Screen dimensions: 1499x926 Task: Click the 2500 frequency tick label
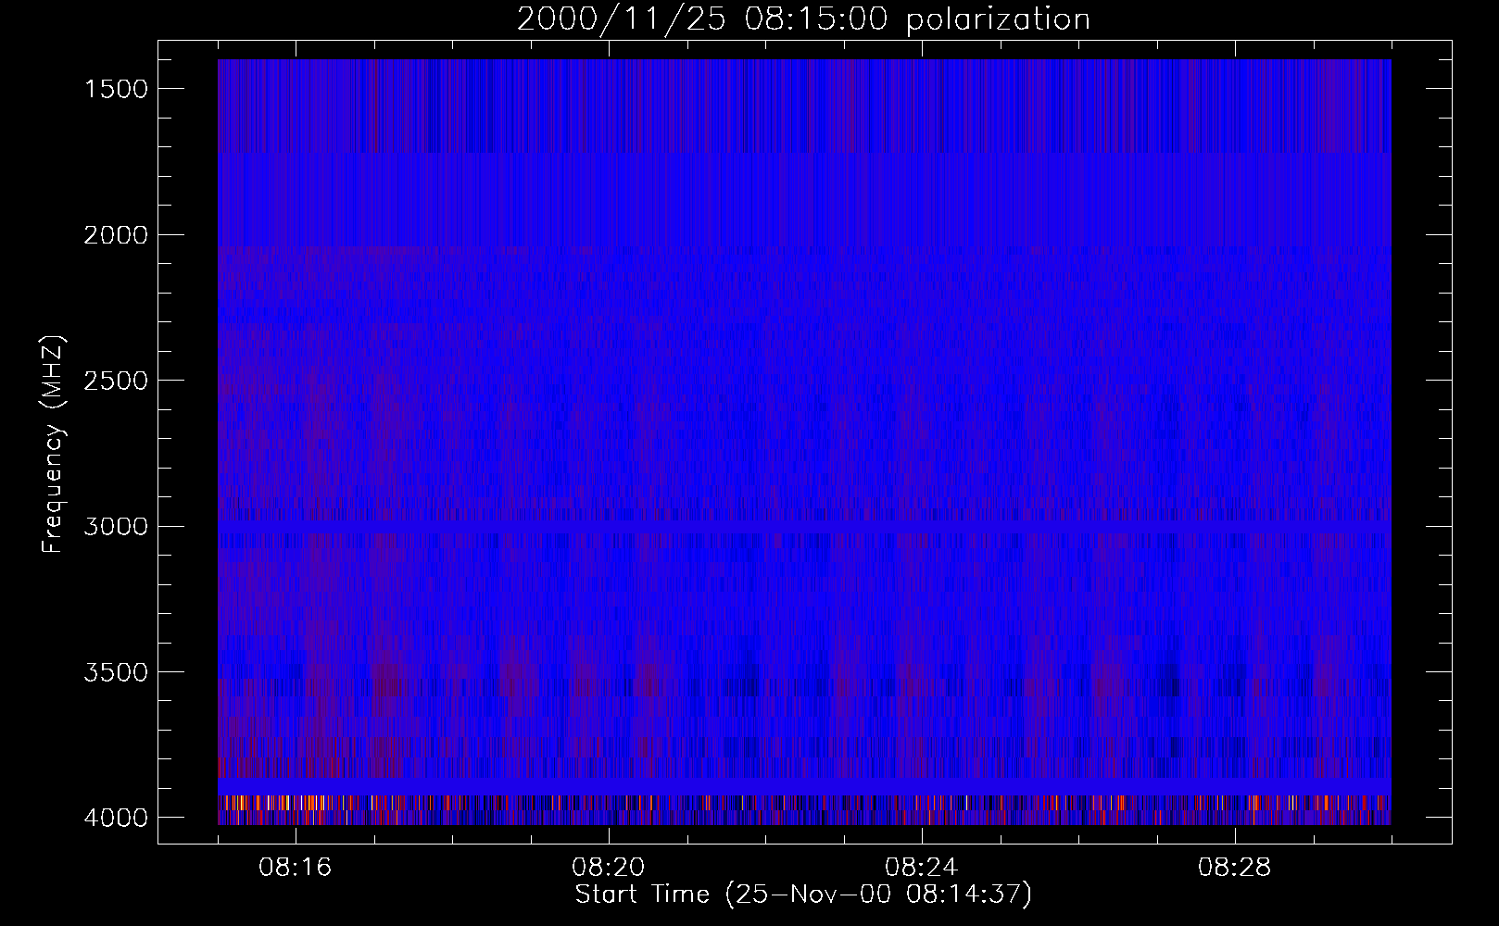pos(116,381)
